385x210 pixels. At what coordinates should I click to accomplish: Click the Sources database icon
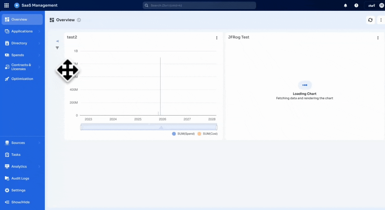7,143
